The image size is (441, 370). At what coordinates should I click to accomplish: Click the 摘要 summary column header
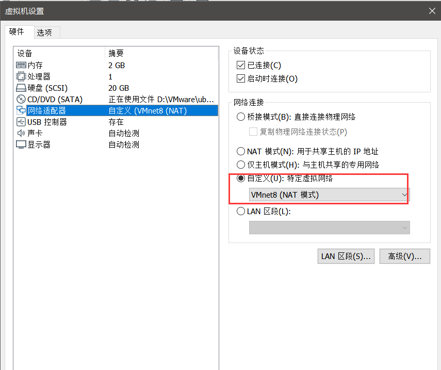116,53
